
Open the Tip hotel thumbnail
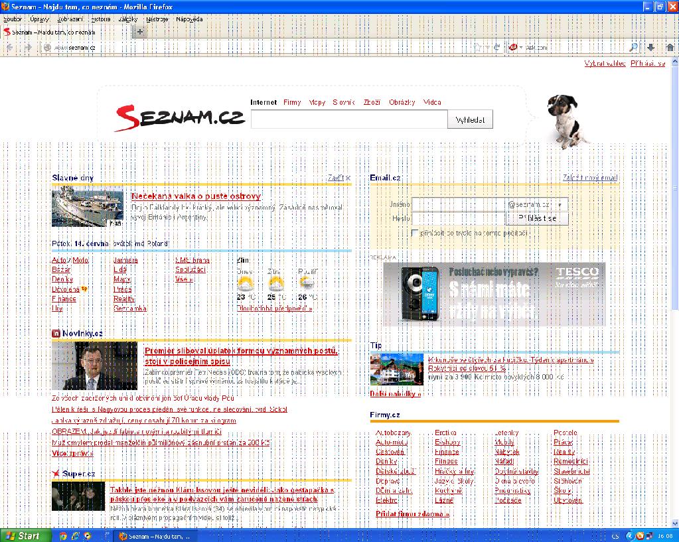pos(397,370)
